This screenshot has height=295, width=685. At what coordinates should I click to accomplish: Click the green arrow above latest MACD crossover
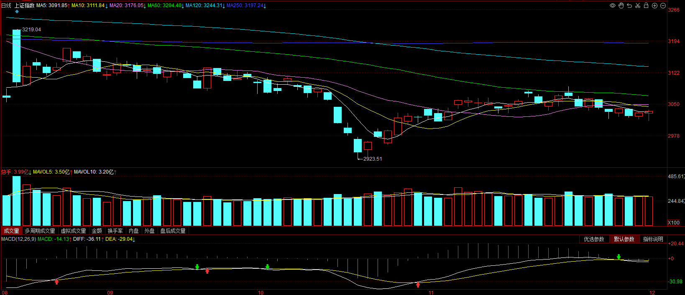619,257
